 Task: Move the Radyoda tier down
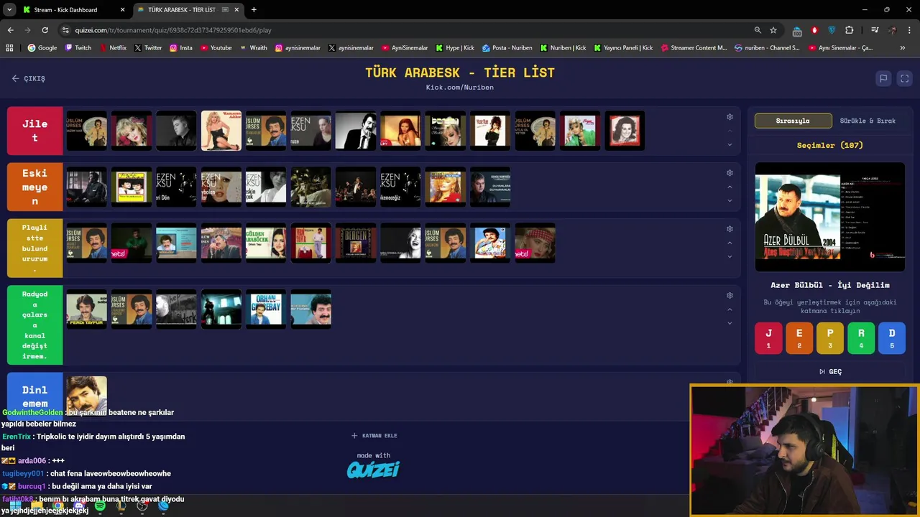(730, 323)
